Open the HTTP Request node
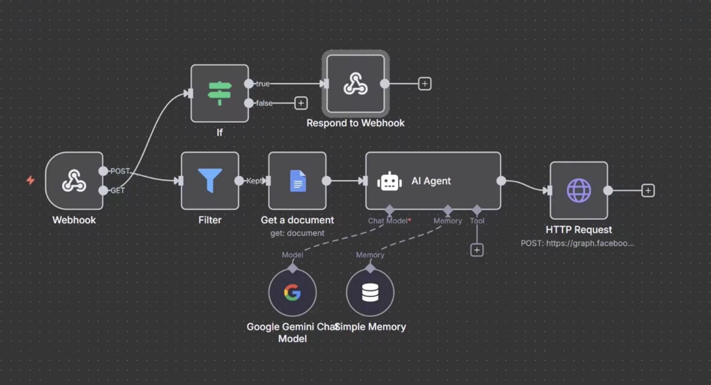 pos(578,191)
